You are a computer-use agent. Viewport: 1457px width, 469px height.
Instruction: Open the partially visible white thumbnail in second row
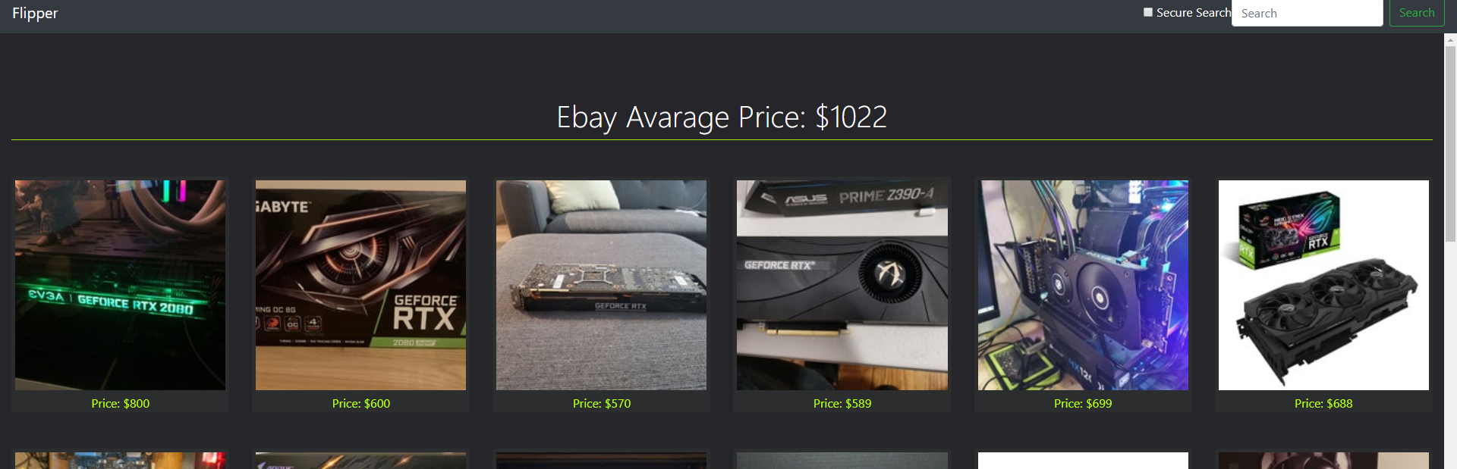point(1083,461)
